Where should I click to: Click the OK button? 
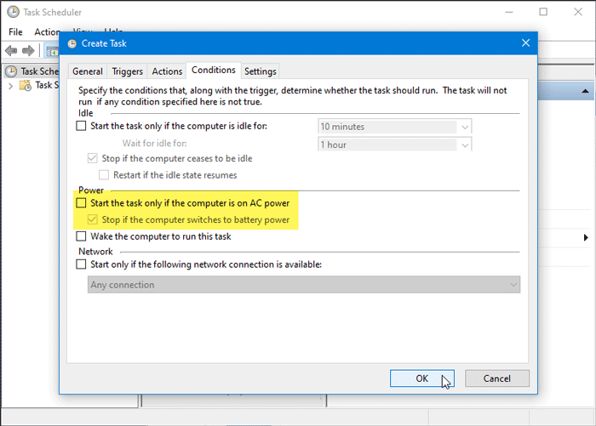pyautogui.click(x=421, y=378)
